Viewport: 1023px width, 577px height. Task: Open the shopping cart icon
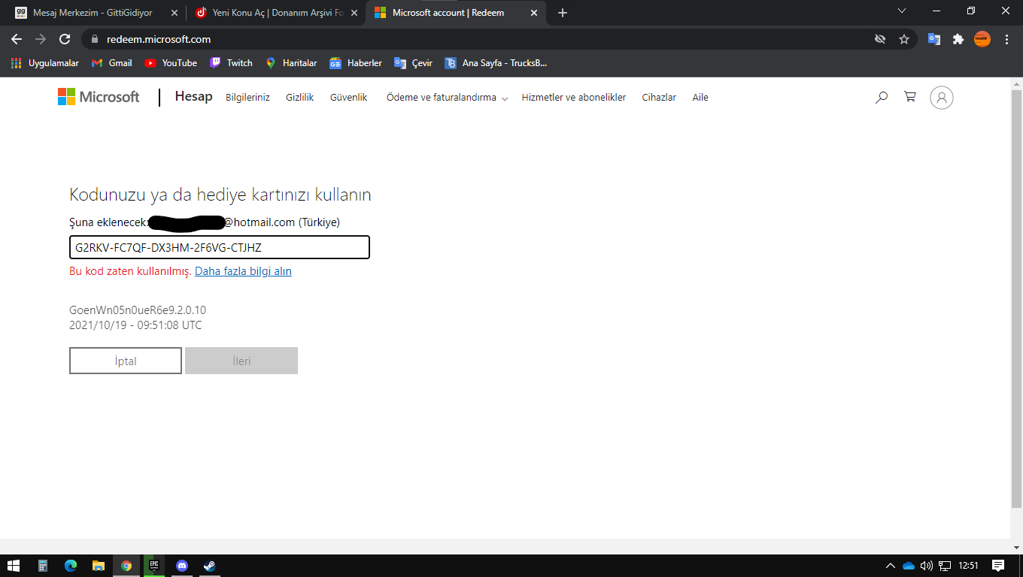tap(910, 97)
